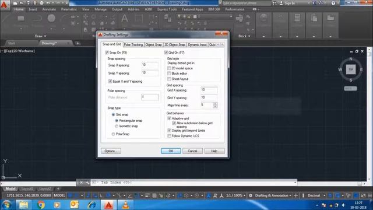373x210 pixels.
Task: Click the New drawing quick access icon
Action: click(x=15, y=3)
